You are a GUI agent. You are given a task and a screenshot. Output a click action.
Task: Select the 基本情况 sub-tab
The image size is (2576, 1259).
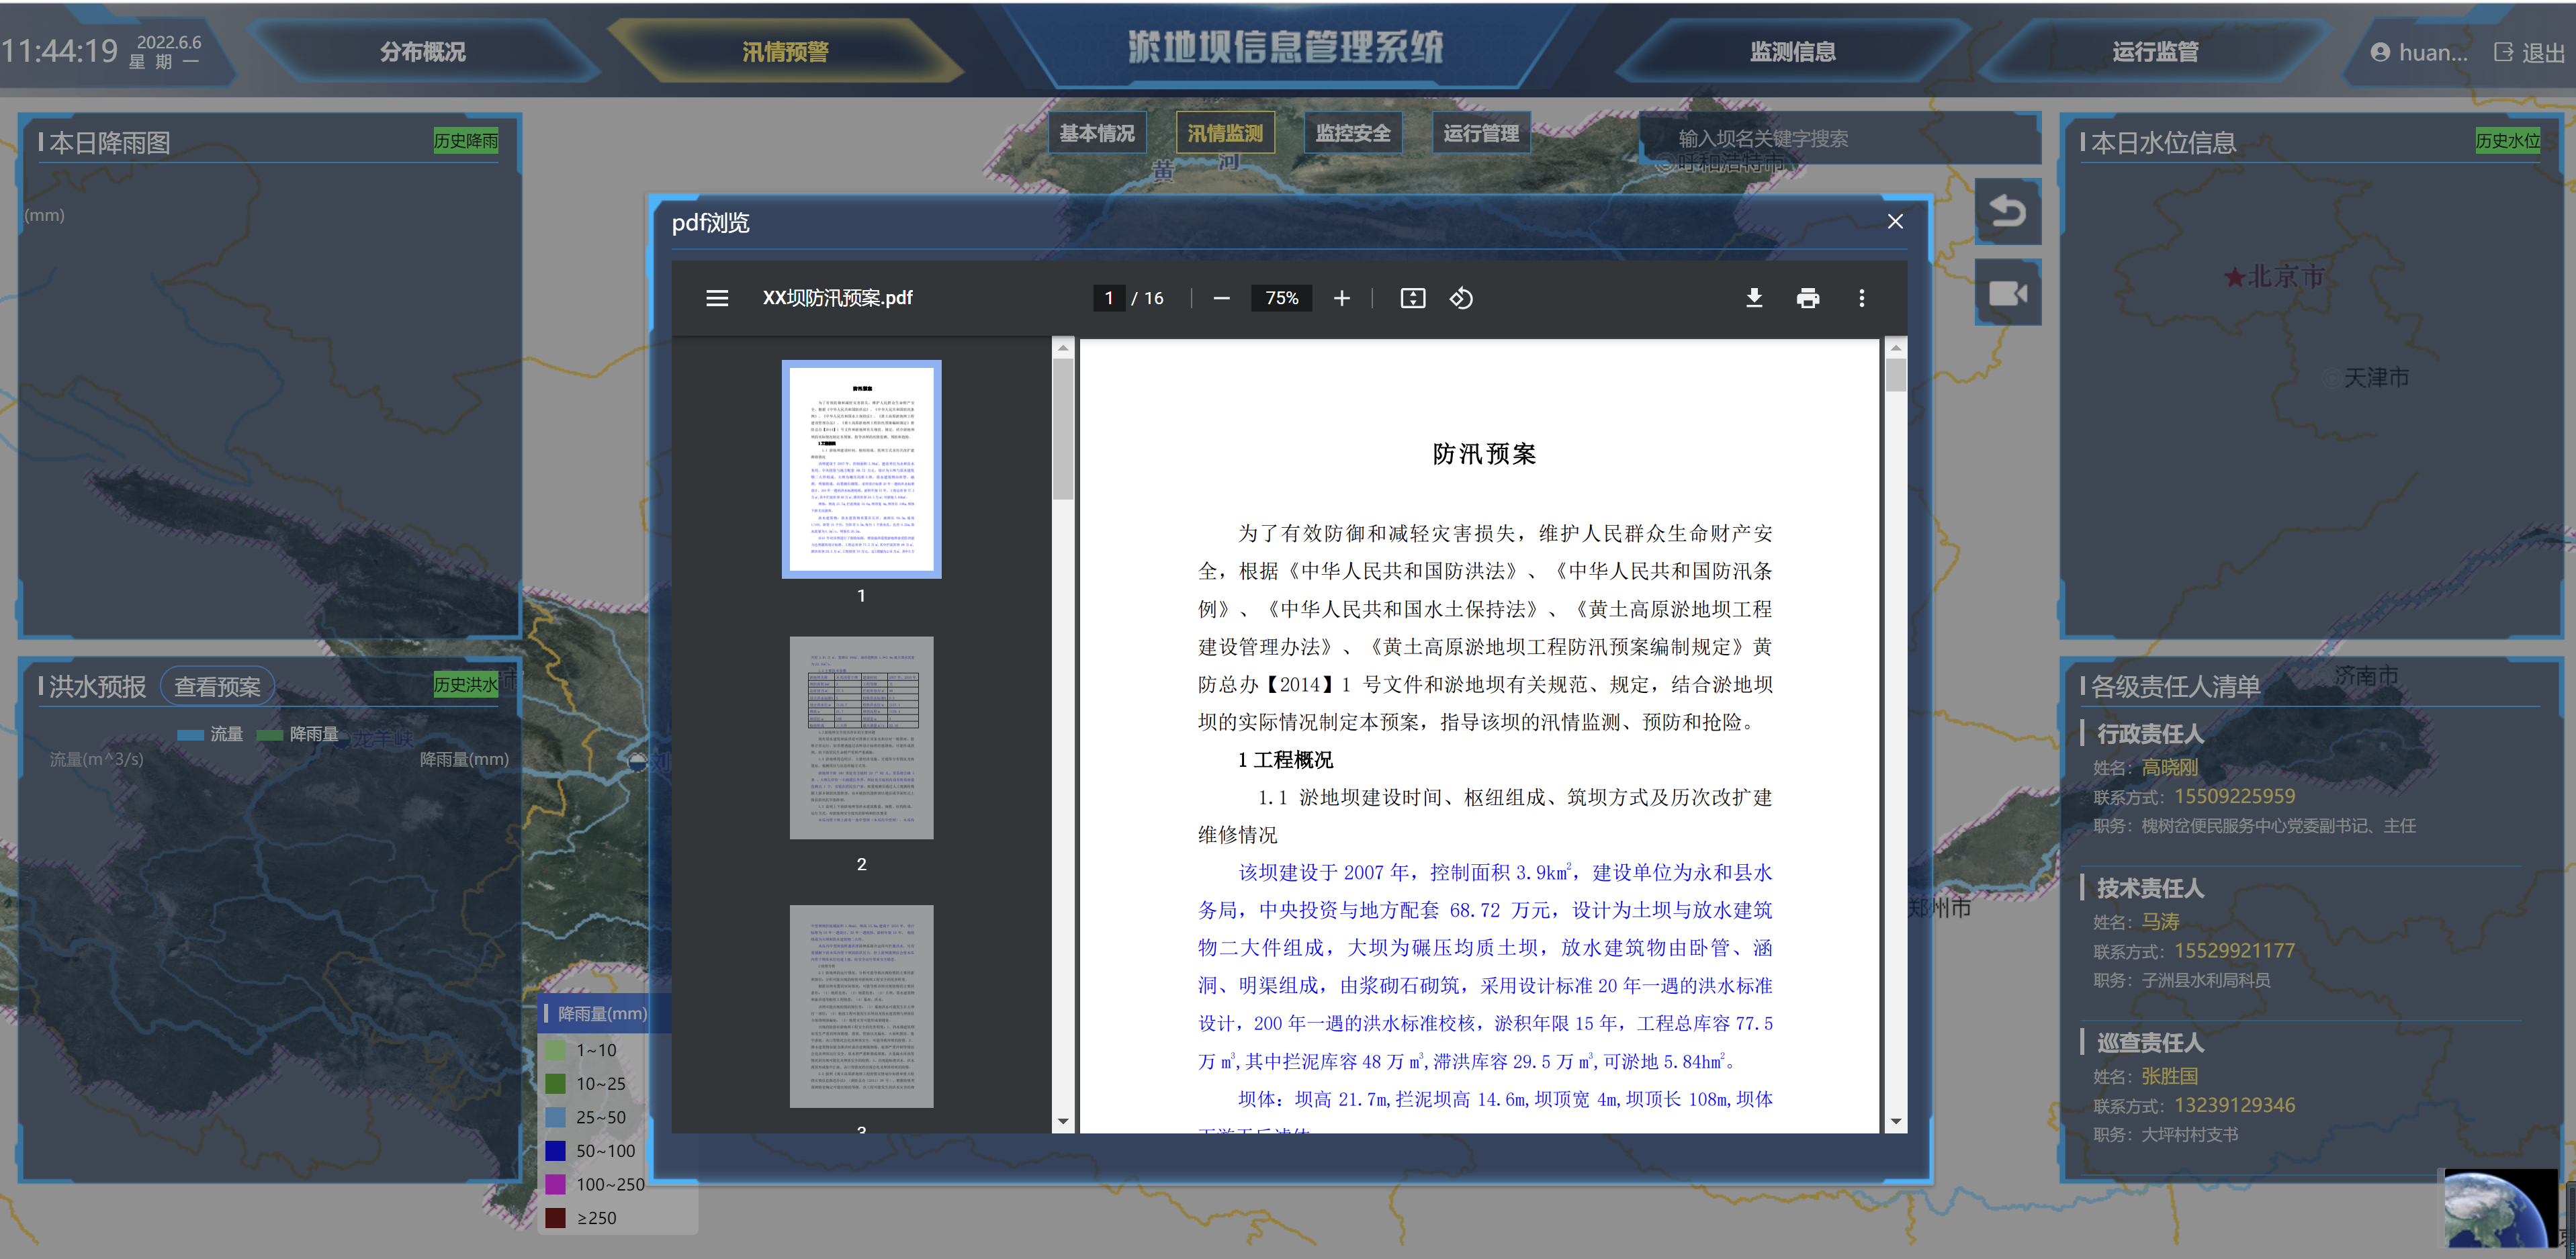coord(1097,133)
